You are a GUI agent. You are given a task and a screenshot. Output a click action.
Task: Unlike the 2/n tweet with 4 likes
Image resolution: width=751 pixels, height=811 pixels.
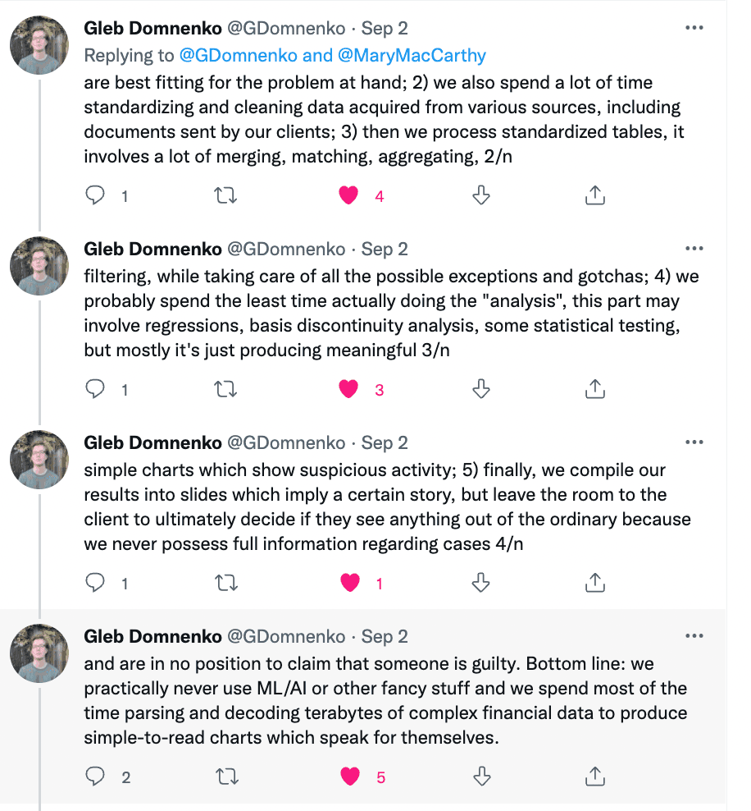(x=349, y=195)
